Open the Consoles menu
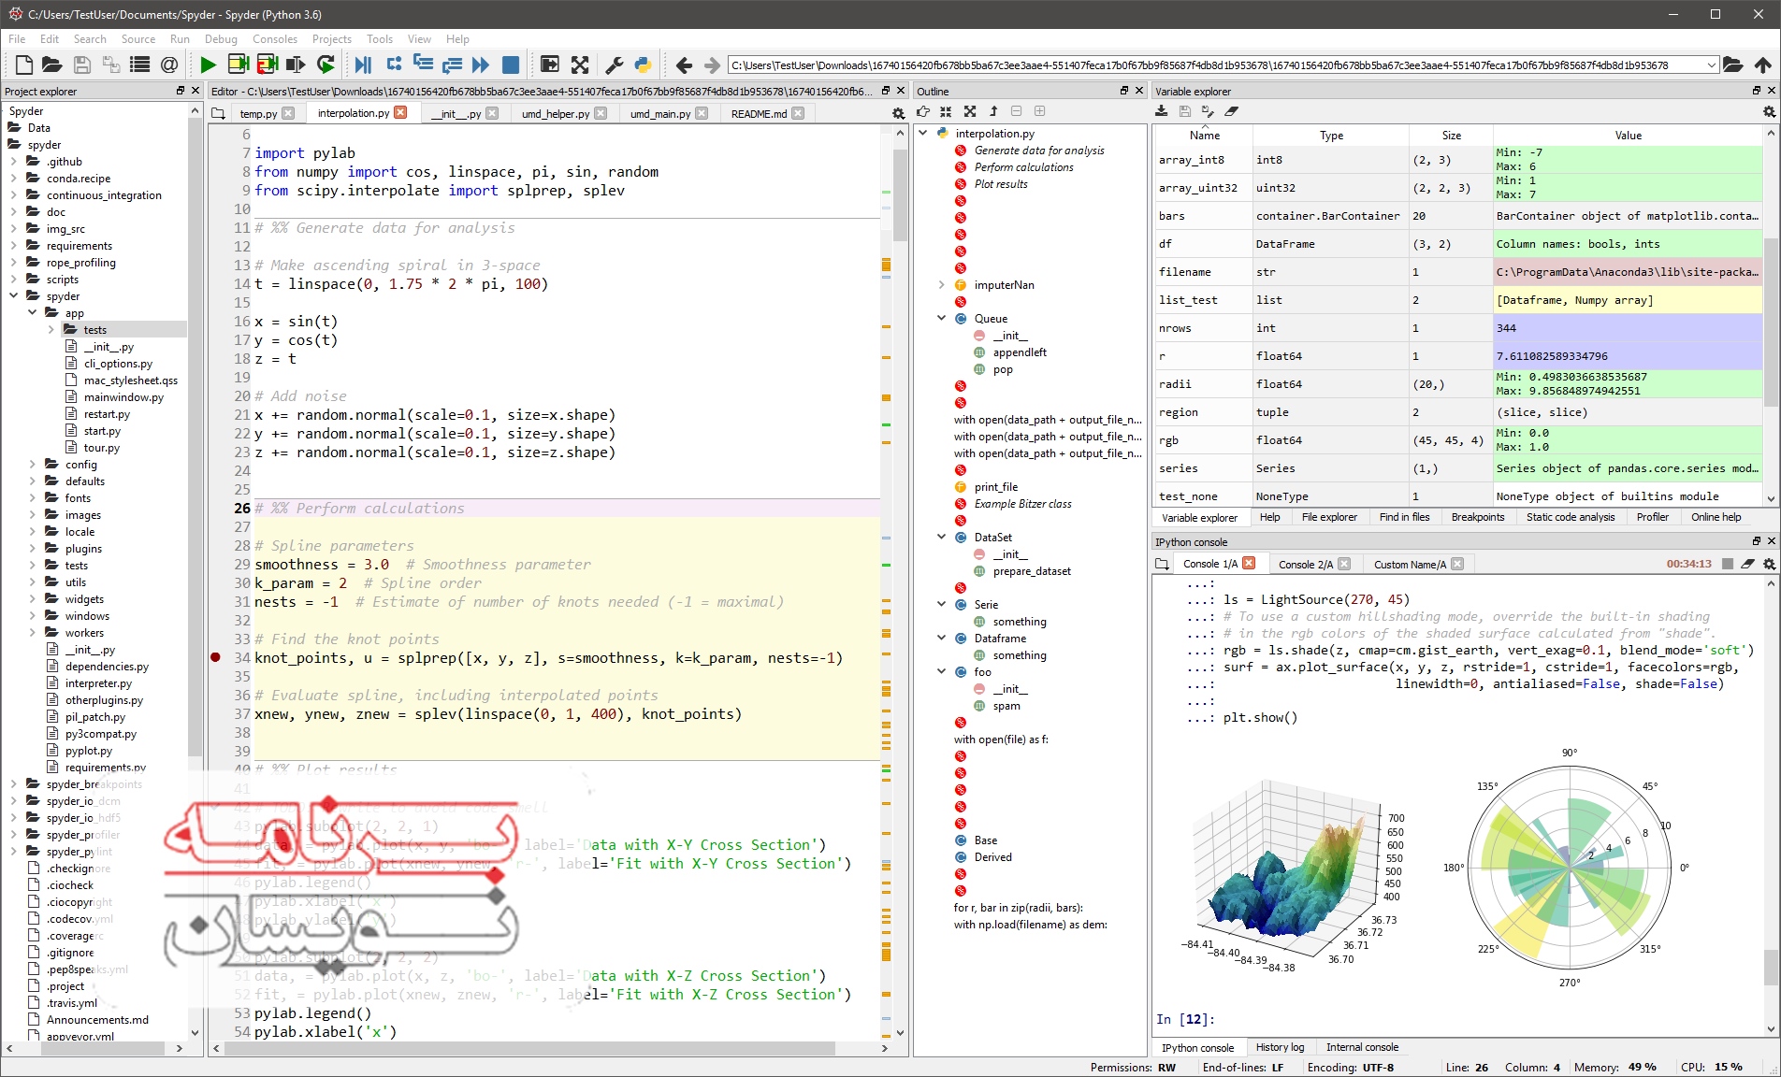Viewport: 1781px width, 1077px height. pyautogui.click(x=274, y=39)
